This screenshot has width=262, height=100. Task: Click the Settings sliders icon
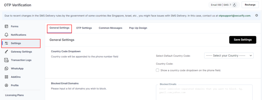click(6, 43)
